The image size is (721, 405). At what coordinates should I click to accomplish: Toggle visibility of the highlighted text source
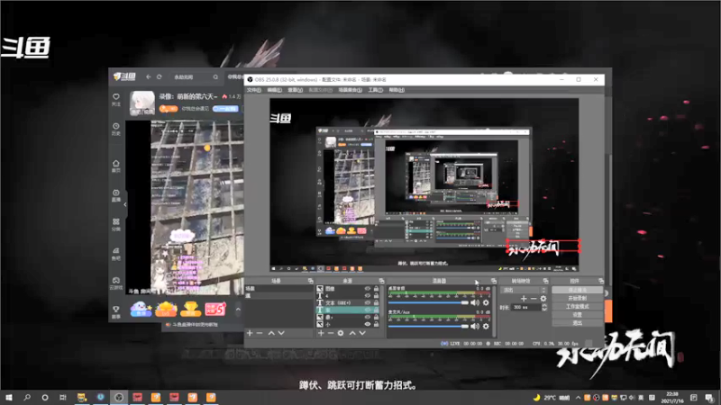pyautogui.click(x=368, y=310)
